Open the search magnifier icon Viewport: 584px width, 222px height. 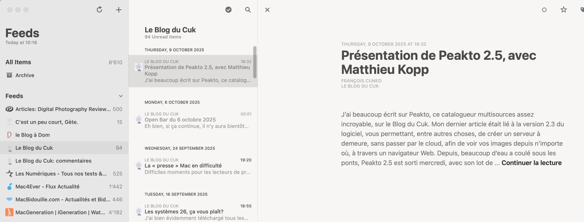tap(248, 10)
